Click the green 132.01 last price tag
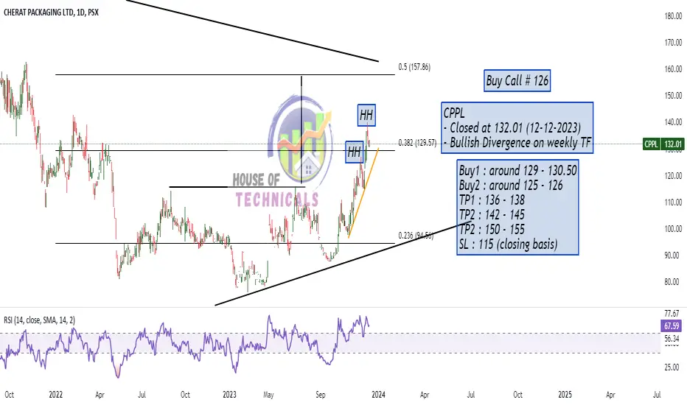This screenshot has width=687, height=405. (x=672, y=144)
